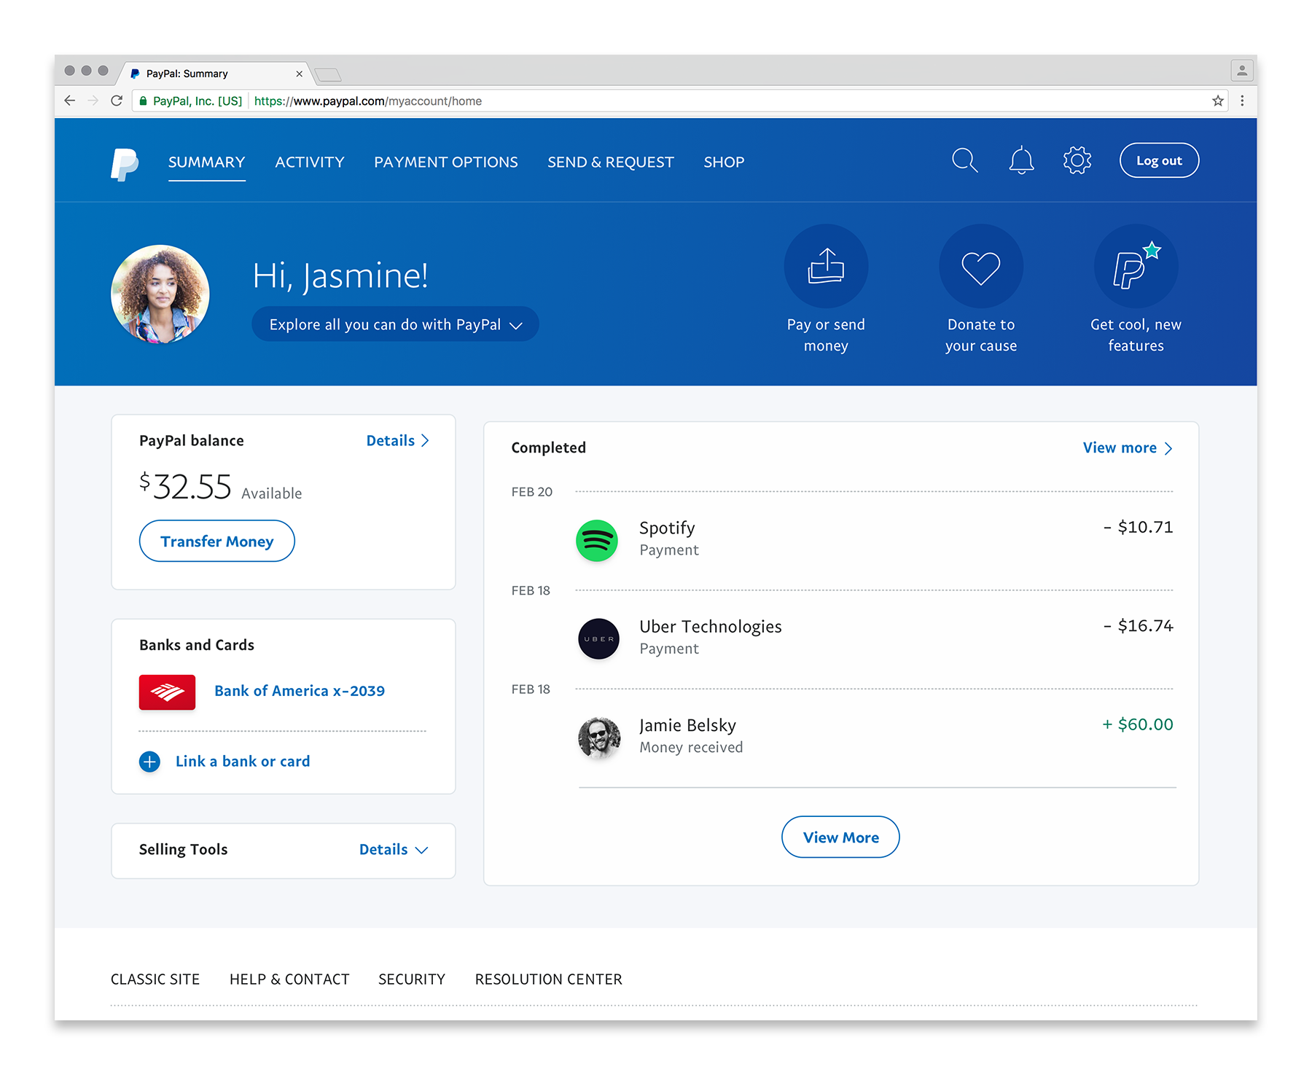The width and height of the screenshot is (1312, 1075).
Task: Click the Hi, Jasmine! greeting
Action: pyautogui.click(x=340, y=277)
